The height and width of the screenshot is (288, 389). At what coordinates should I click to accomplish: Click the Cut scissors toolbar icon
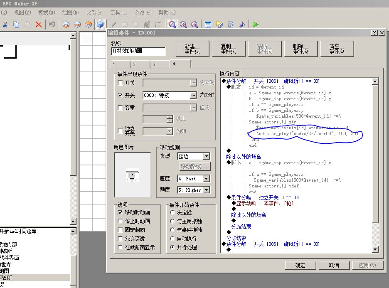(5, 24)
